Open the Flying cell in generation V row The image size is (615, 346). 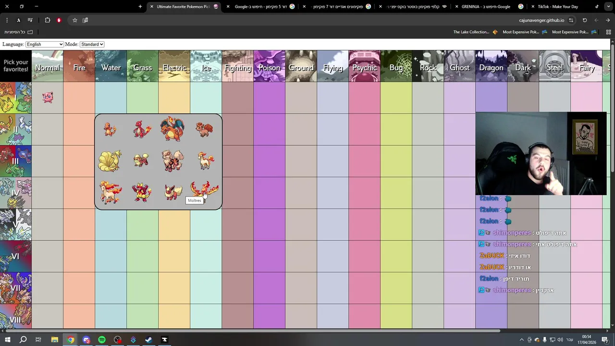click(333, 224)
